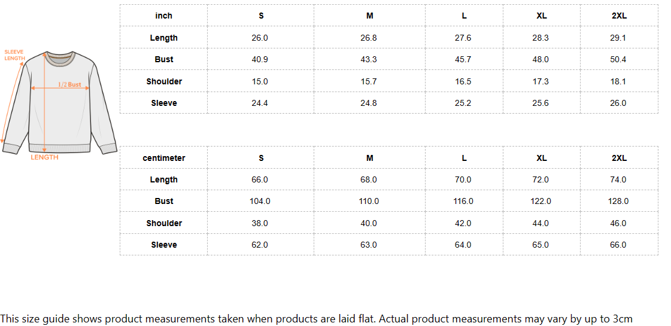Select the XL column header in centimeter table
The width and height of the screenshot is (671, 326).
pos(541,158)
